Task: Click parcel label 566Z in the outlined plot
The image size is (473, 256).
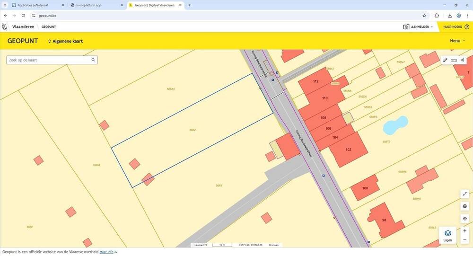Action: tap(193, 130)
